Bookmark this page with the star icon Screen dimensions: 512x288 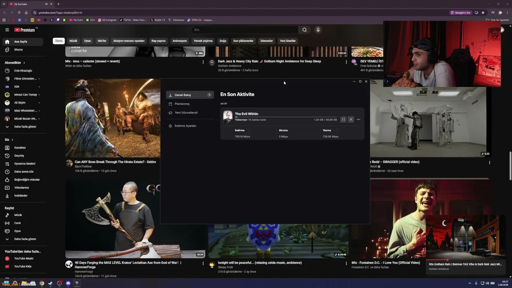[483, 12]
